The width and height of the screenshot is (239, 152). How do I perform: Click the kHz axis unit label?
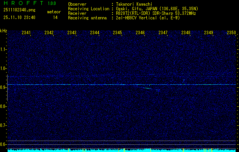click(3, 31)
